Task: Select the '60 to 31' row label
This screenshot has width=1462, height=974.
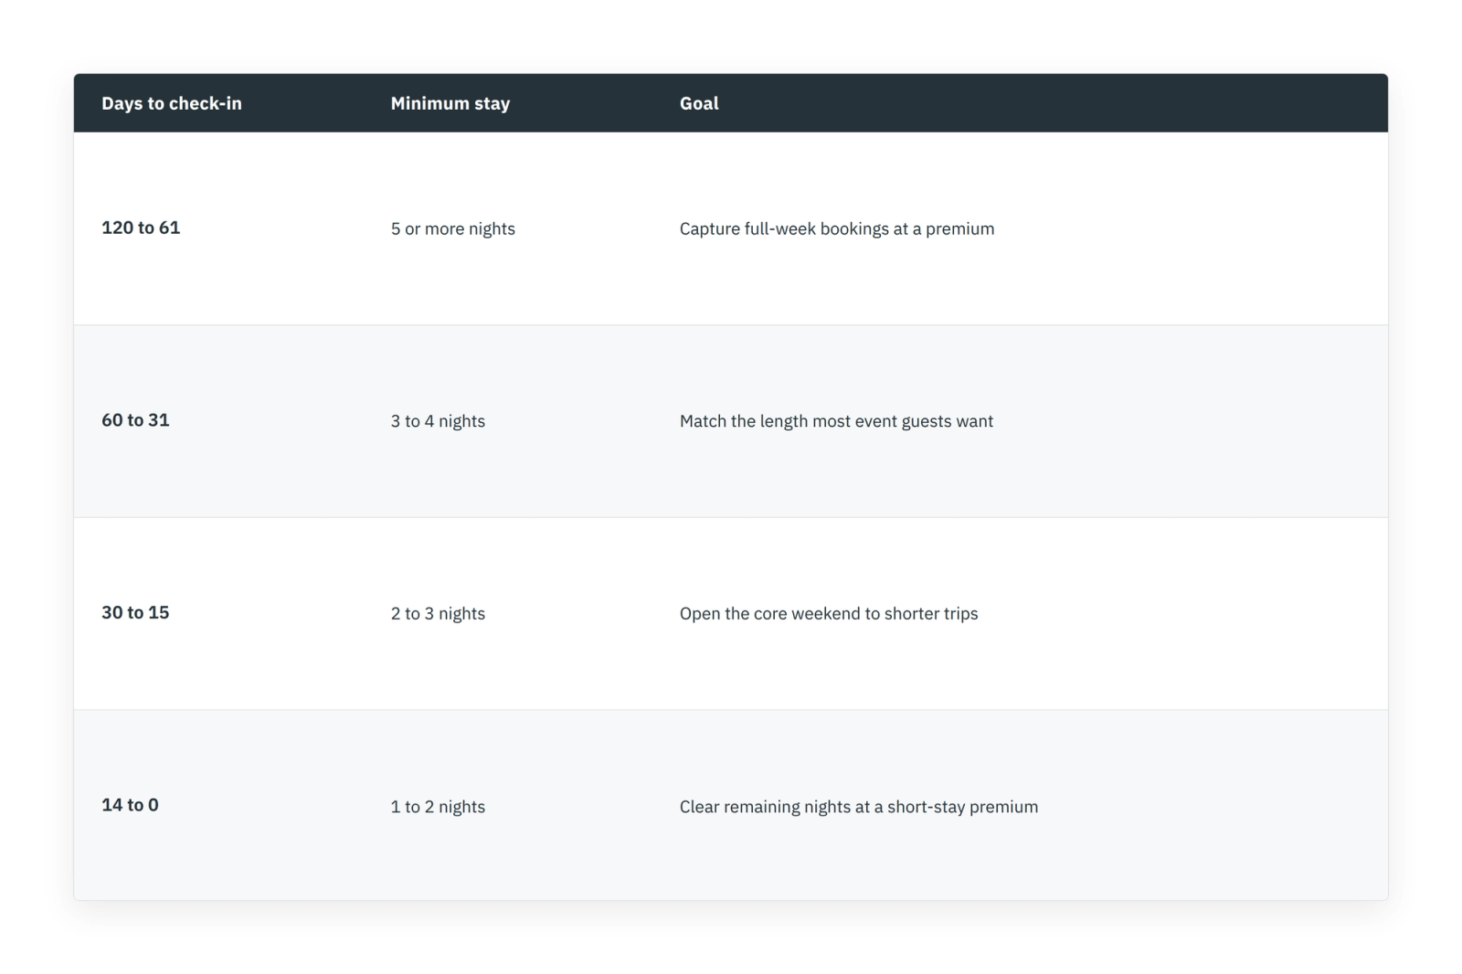Action: tap(135, 420)
